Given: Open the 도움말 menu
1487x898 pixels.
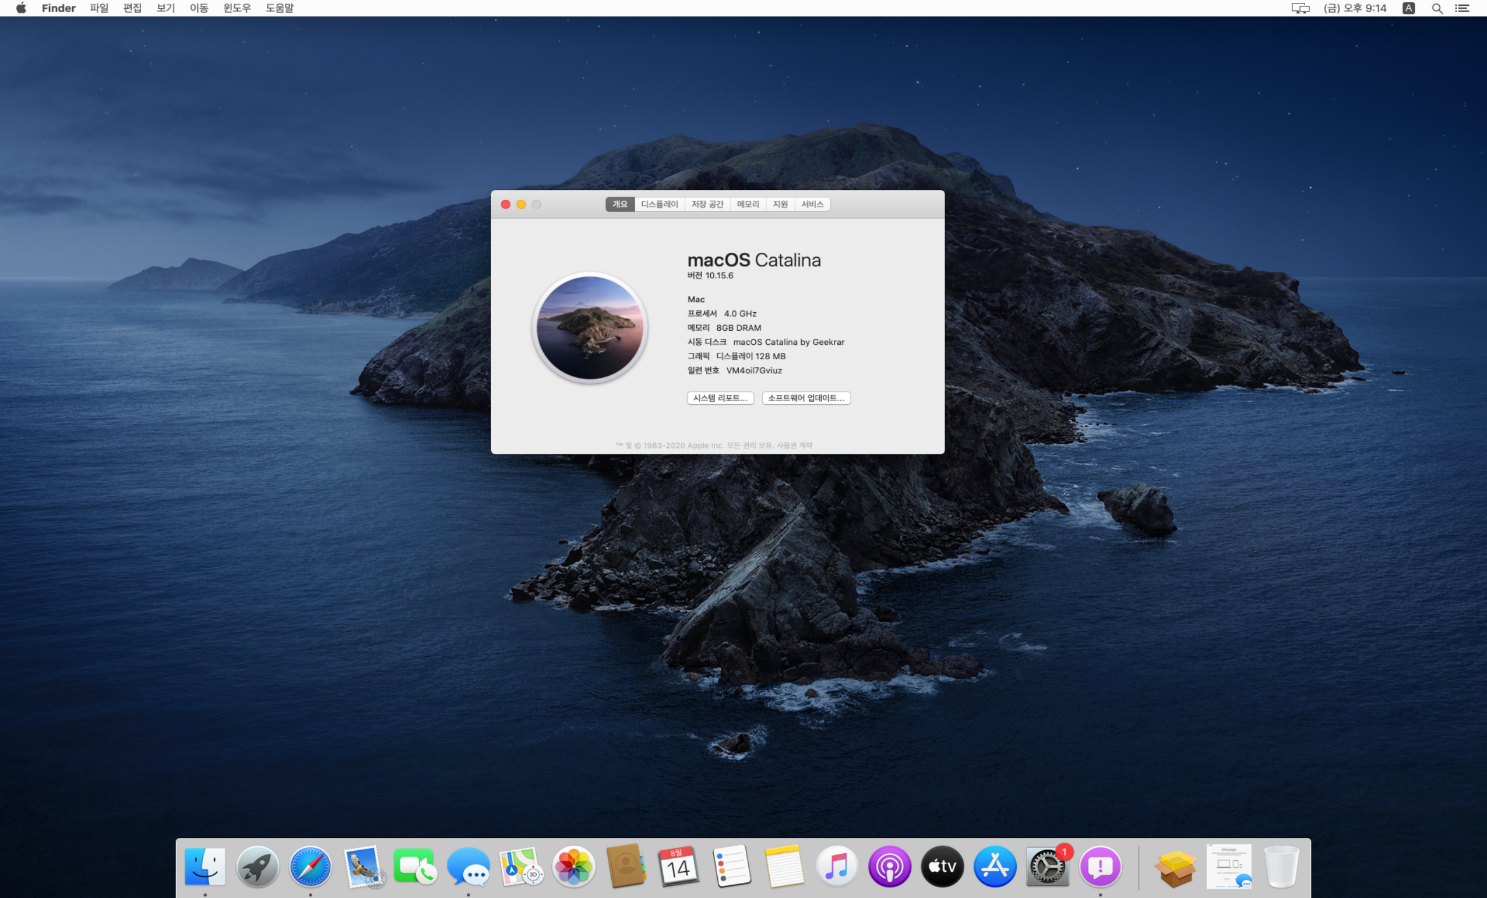Looking at the screenshot, I should coord(280,8).
